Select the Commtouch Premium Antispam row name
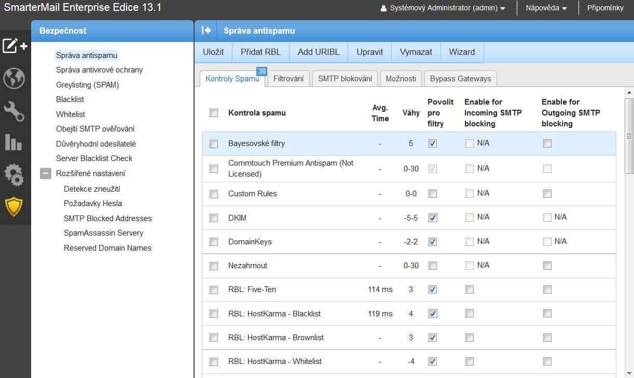 coord(291,168)
